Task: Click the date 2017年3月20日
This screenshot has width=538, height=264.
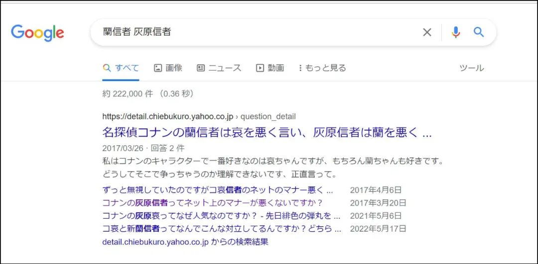Action: click(378, 203)
